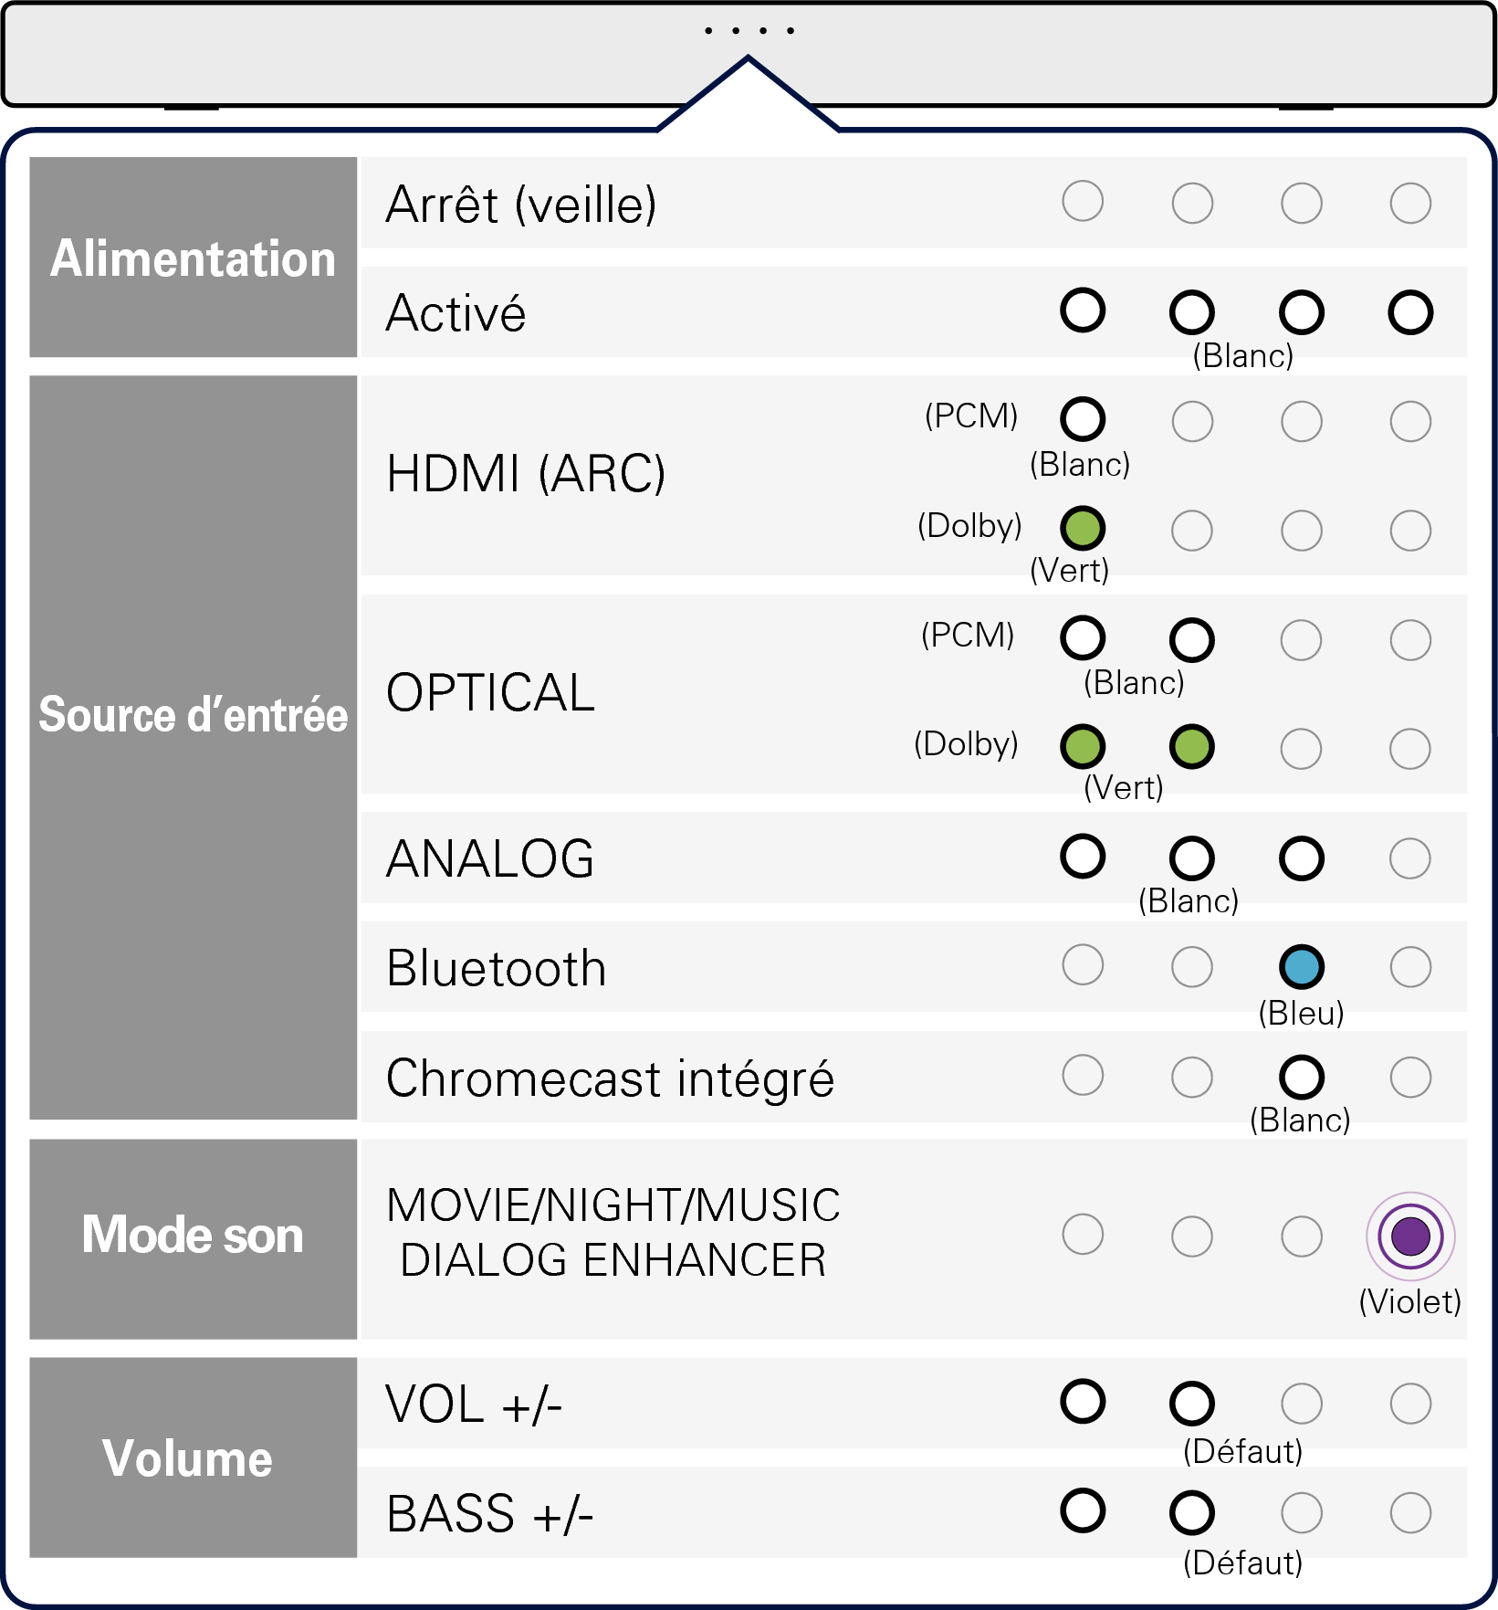Click the blue Bluetooth indicator LED
Image resolution: width=1498 pixels, height=1610 pixels.
click(x=1301, y=967)
